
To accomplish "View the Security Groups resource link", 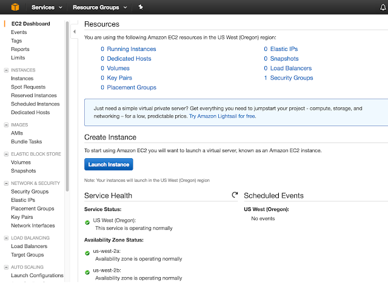I will click(291, 78).
